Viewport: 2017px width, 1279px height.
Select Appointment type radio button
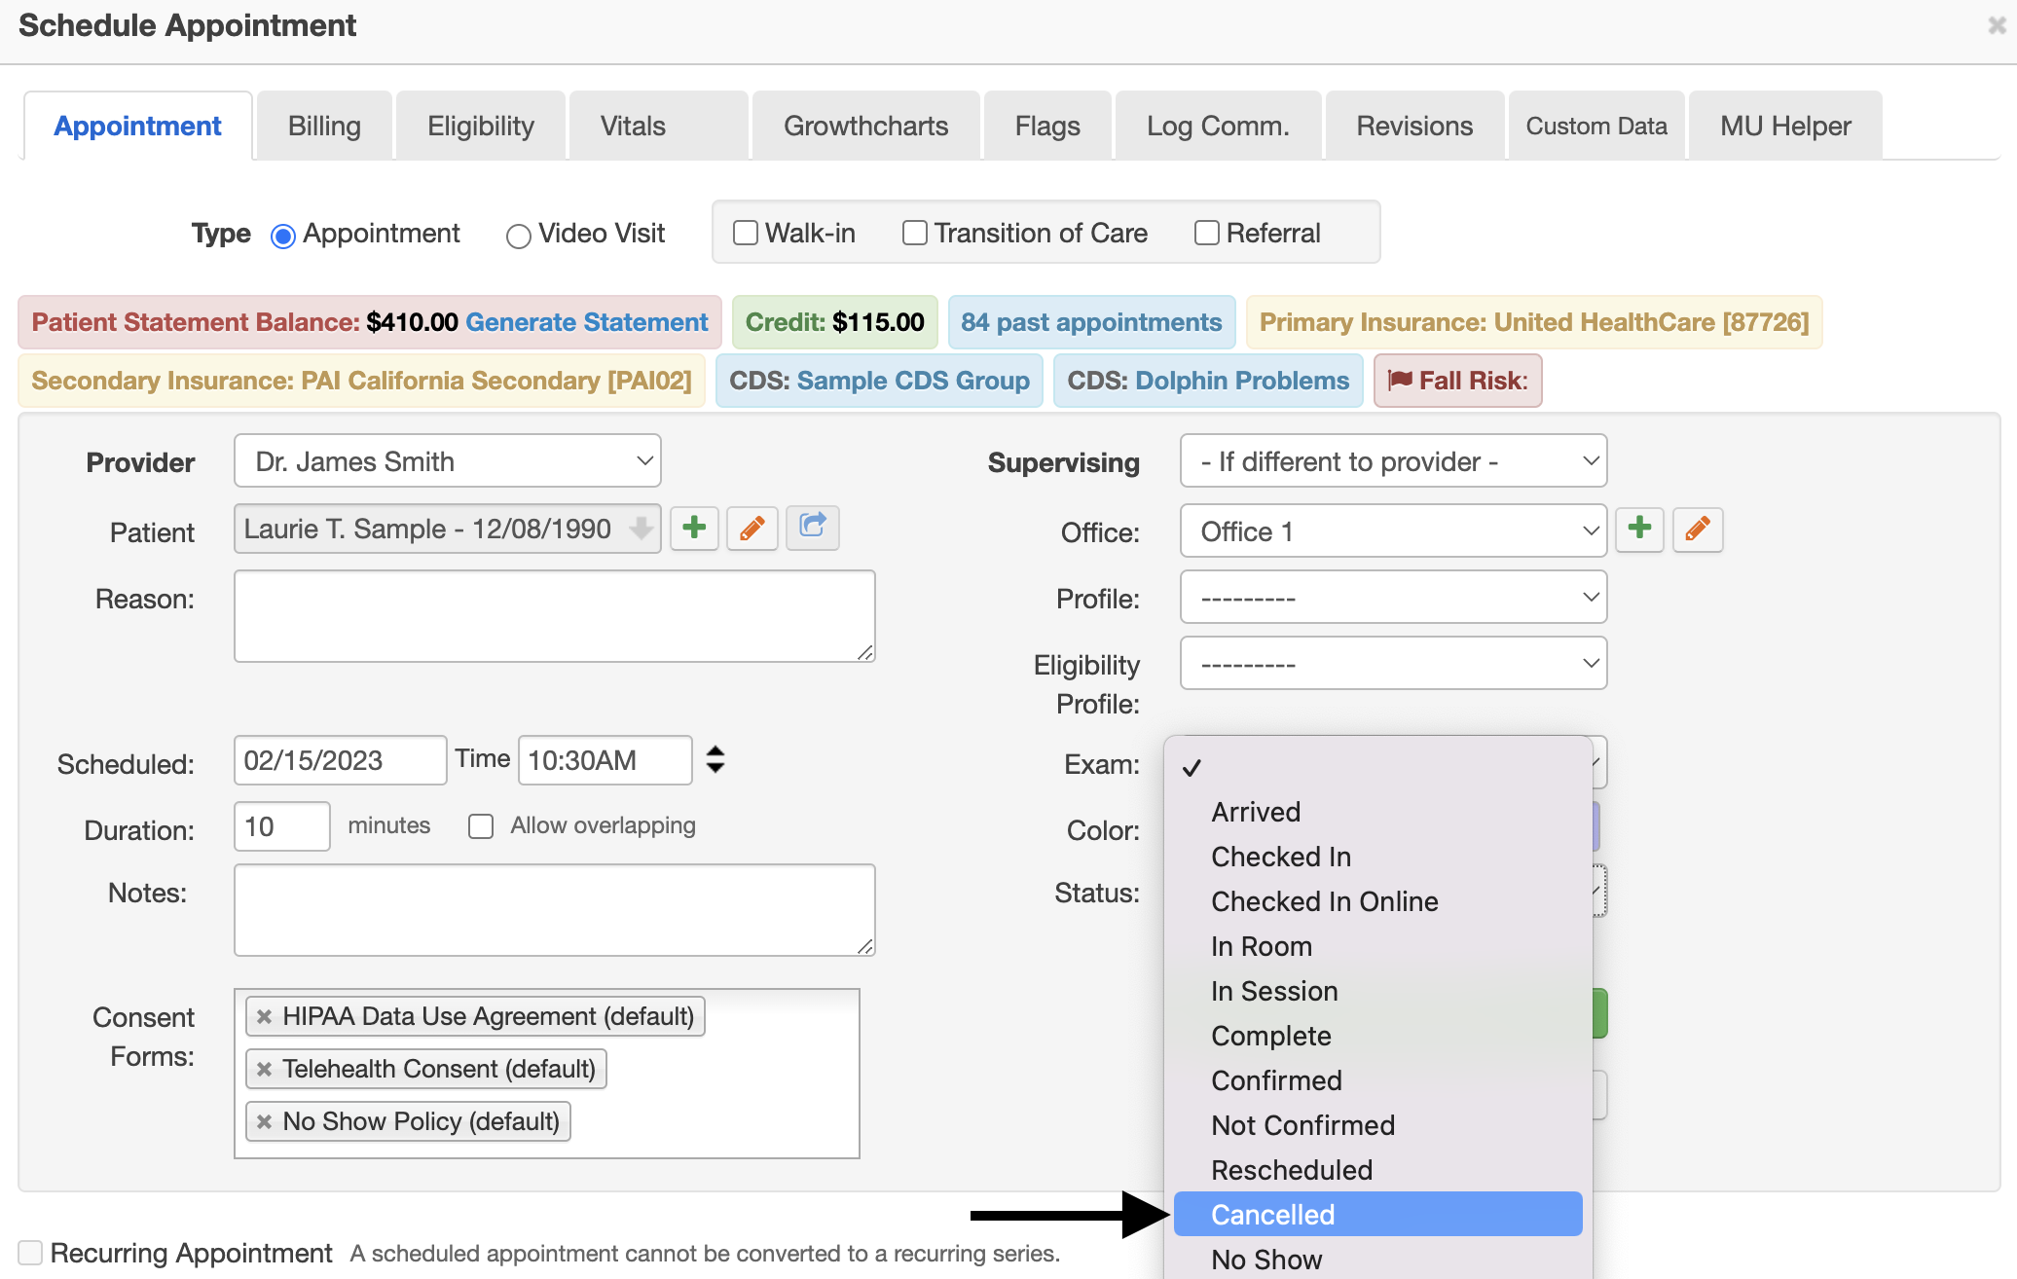coord(283,236)
